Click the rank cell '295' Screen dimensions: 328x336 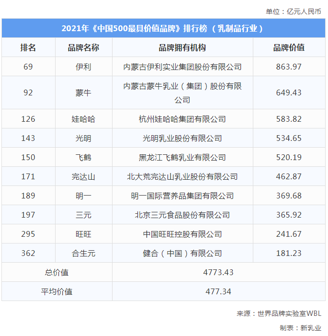tap(28, 234)
